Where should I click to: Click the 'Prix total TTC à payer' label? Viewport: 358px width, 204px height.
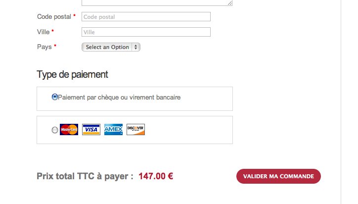(85, 176)
